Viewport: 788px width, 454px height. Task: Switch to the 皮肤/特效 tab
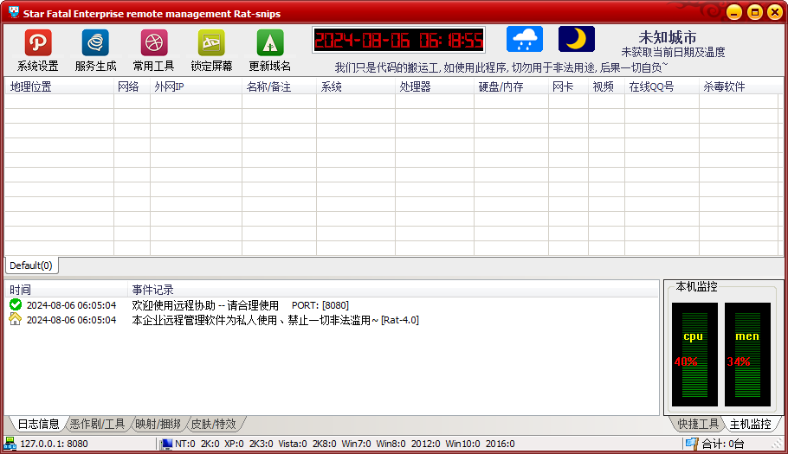(x=213, y=424)
